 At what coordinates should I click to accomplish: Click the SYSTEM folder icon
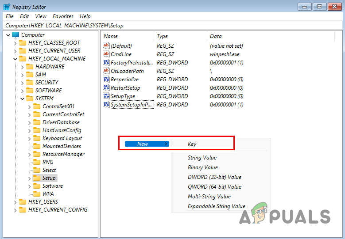(x=30, y=99)
